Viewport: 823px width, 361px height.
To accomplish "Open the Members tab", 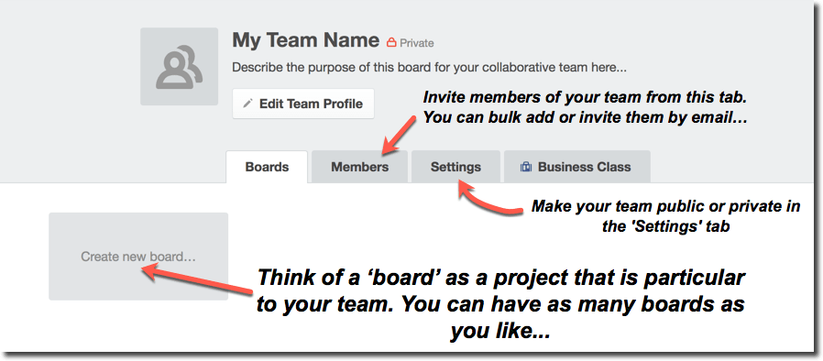I will (x=359, y=168).
